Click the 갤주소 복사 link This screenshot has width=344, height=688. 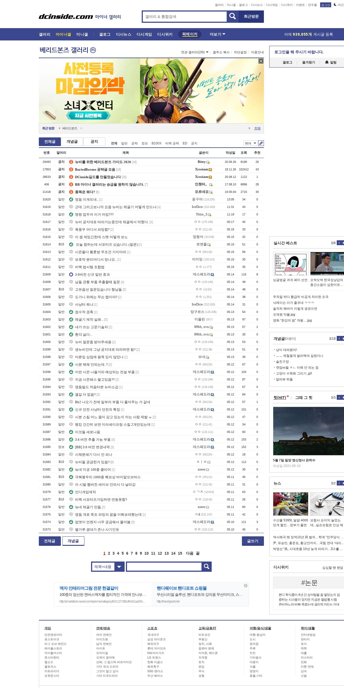click(221, 52)
